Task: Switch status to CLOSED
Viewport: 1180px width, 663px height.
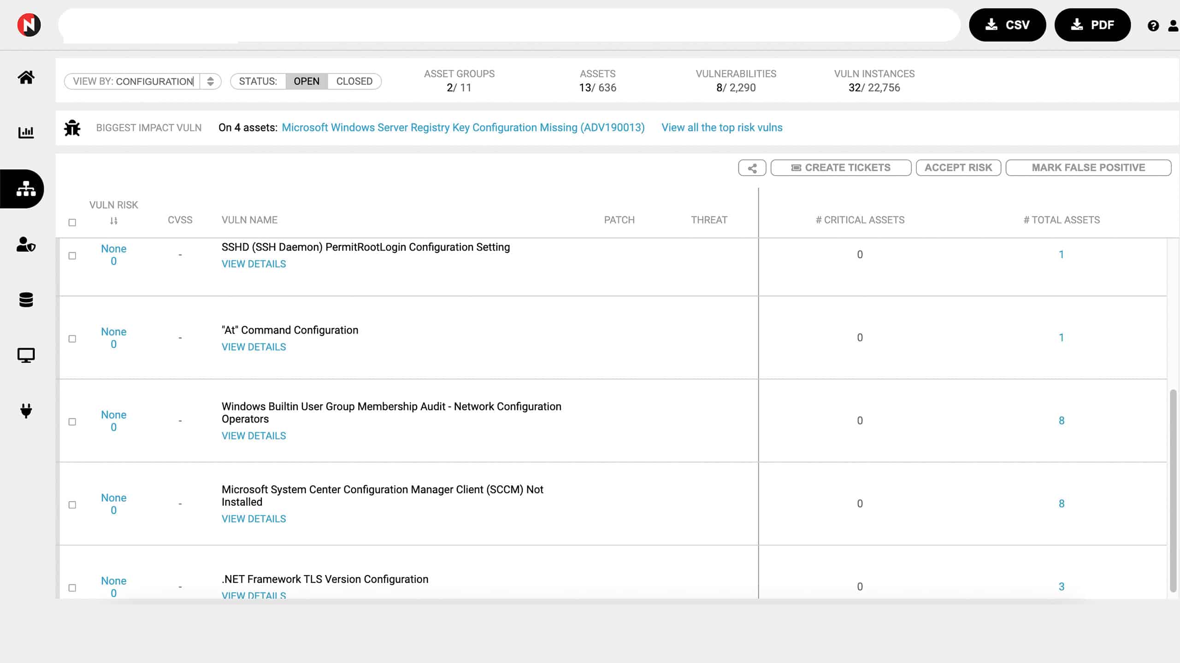Action: tap(354, 82)
